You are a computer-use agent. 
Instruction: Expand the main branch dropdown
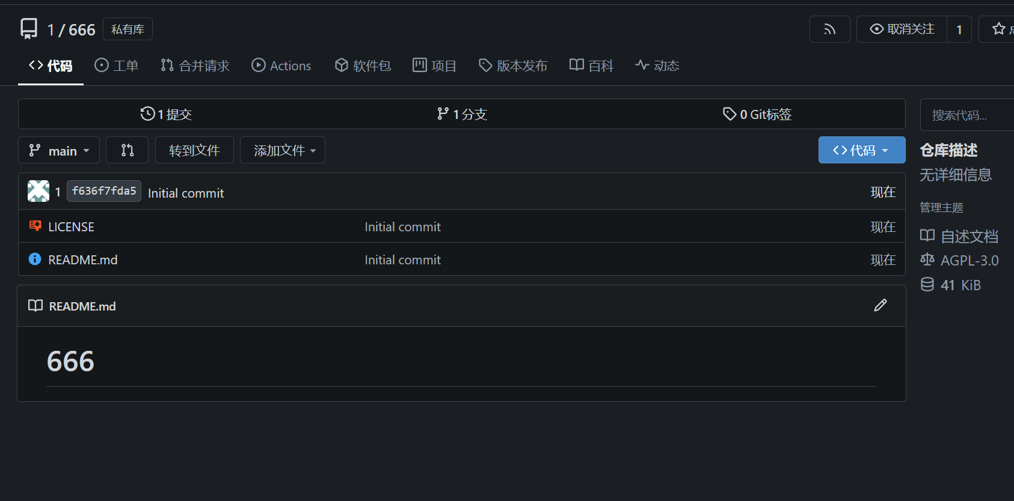tap(59, 150)
